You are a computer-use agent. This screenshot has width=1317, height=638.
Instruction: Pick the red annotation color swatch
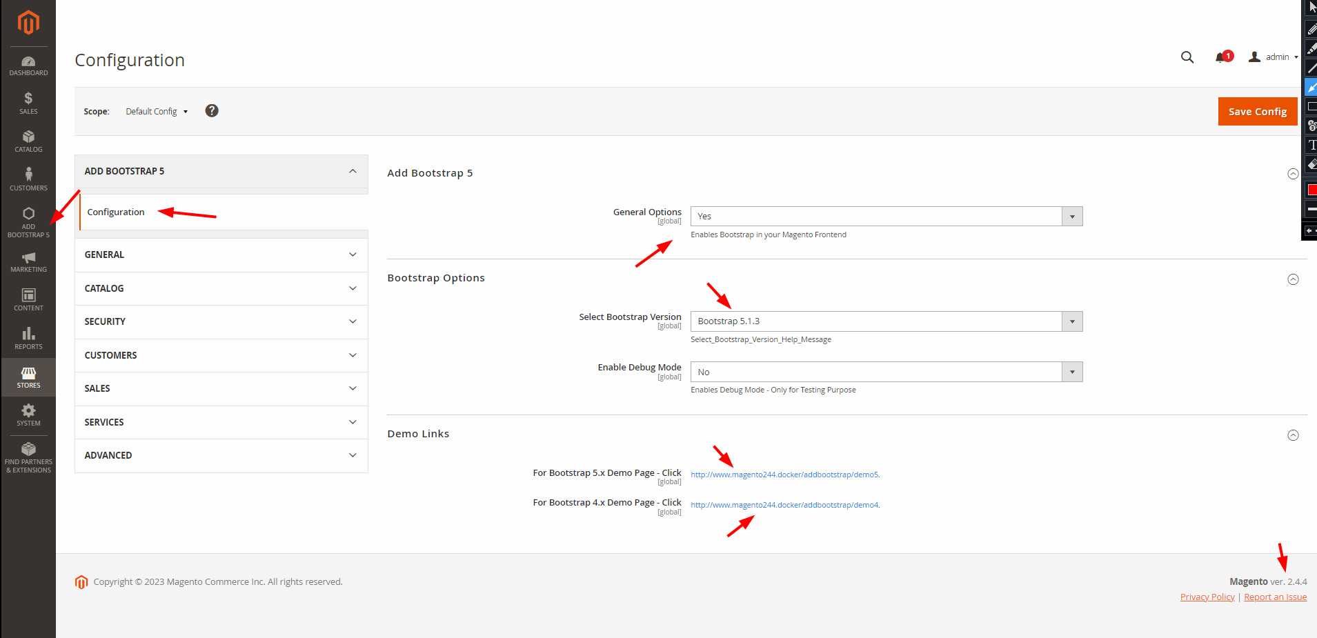(1312, 190)
